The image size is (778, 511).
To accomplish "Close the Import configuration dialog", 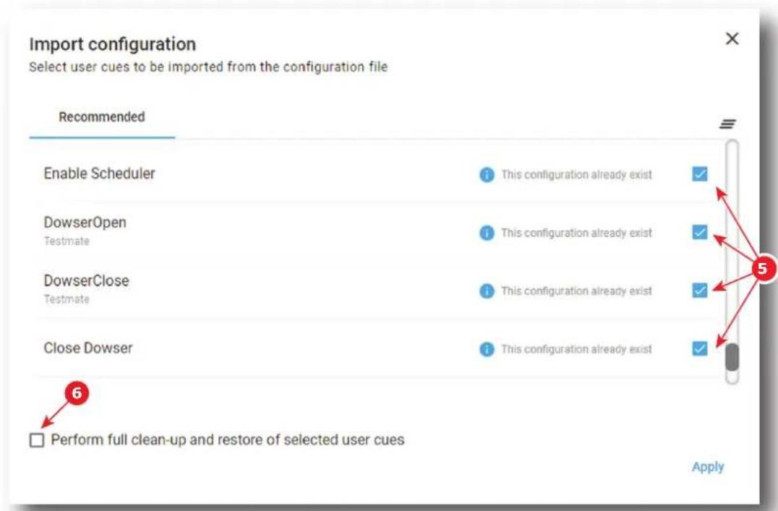I will 732,39.
